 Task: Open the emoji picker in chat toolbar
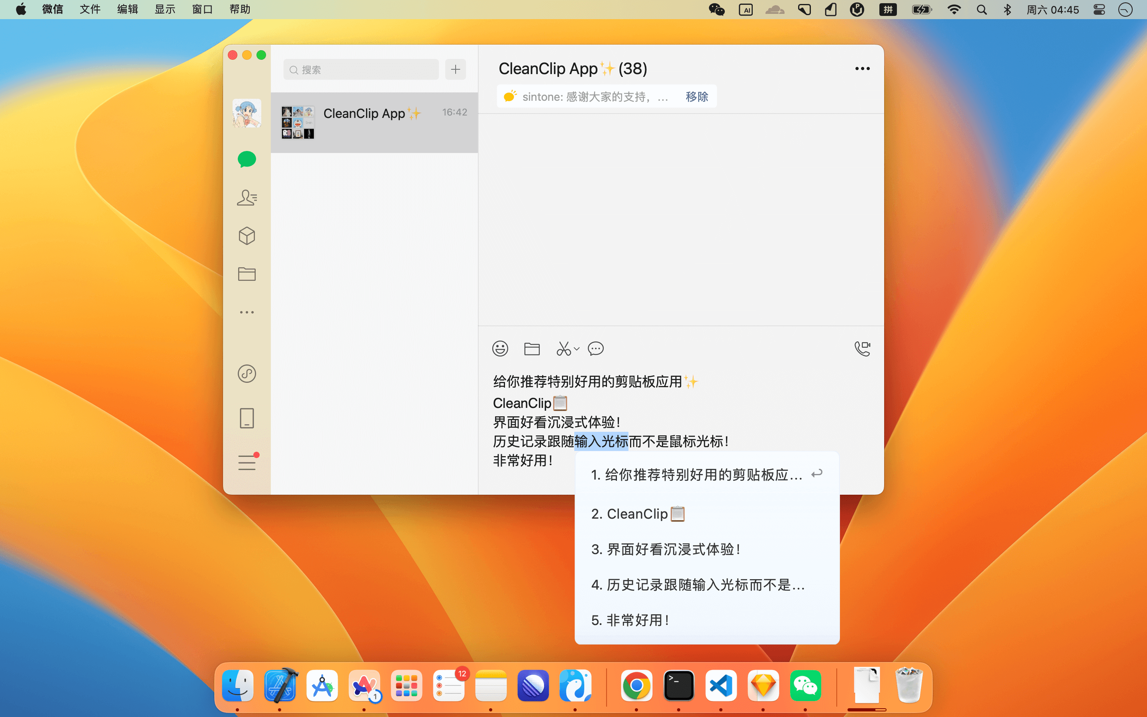tap(500, 349)
